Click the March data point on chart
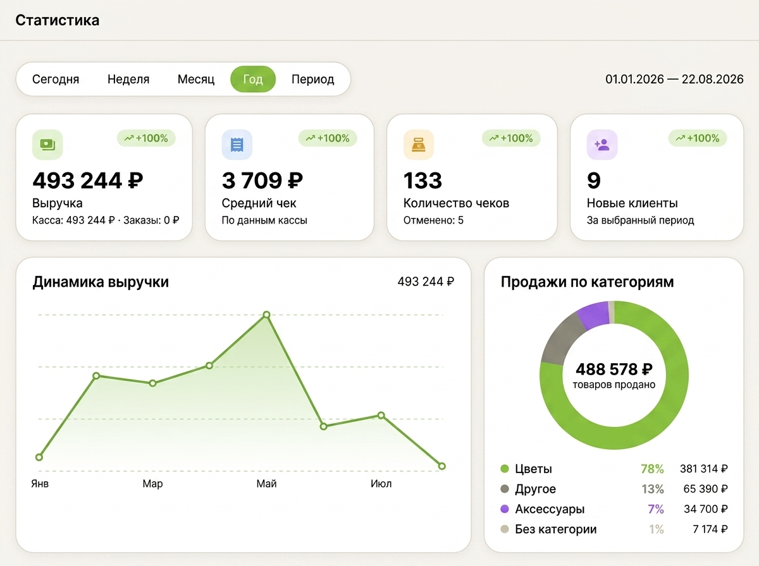 (152, 383)
